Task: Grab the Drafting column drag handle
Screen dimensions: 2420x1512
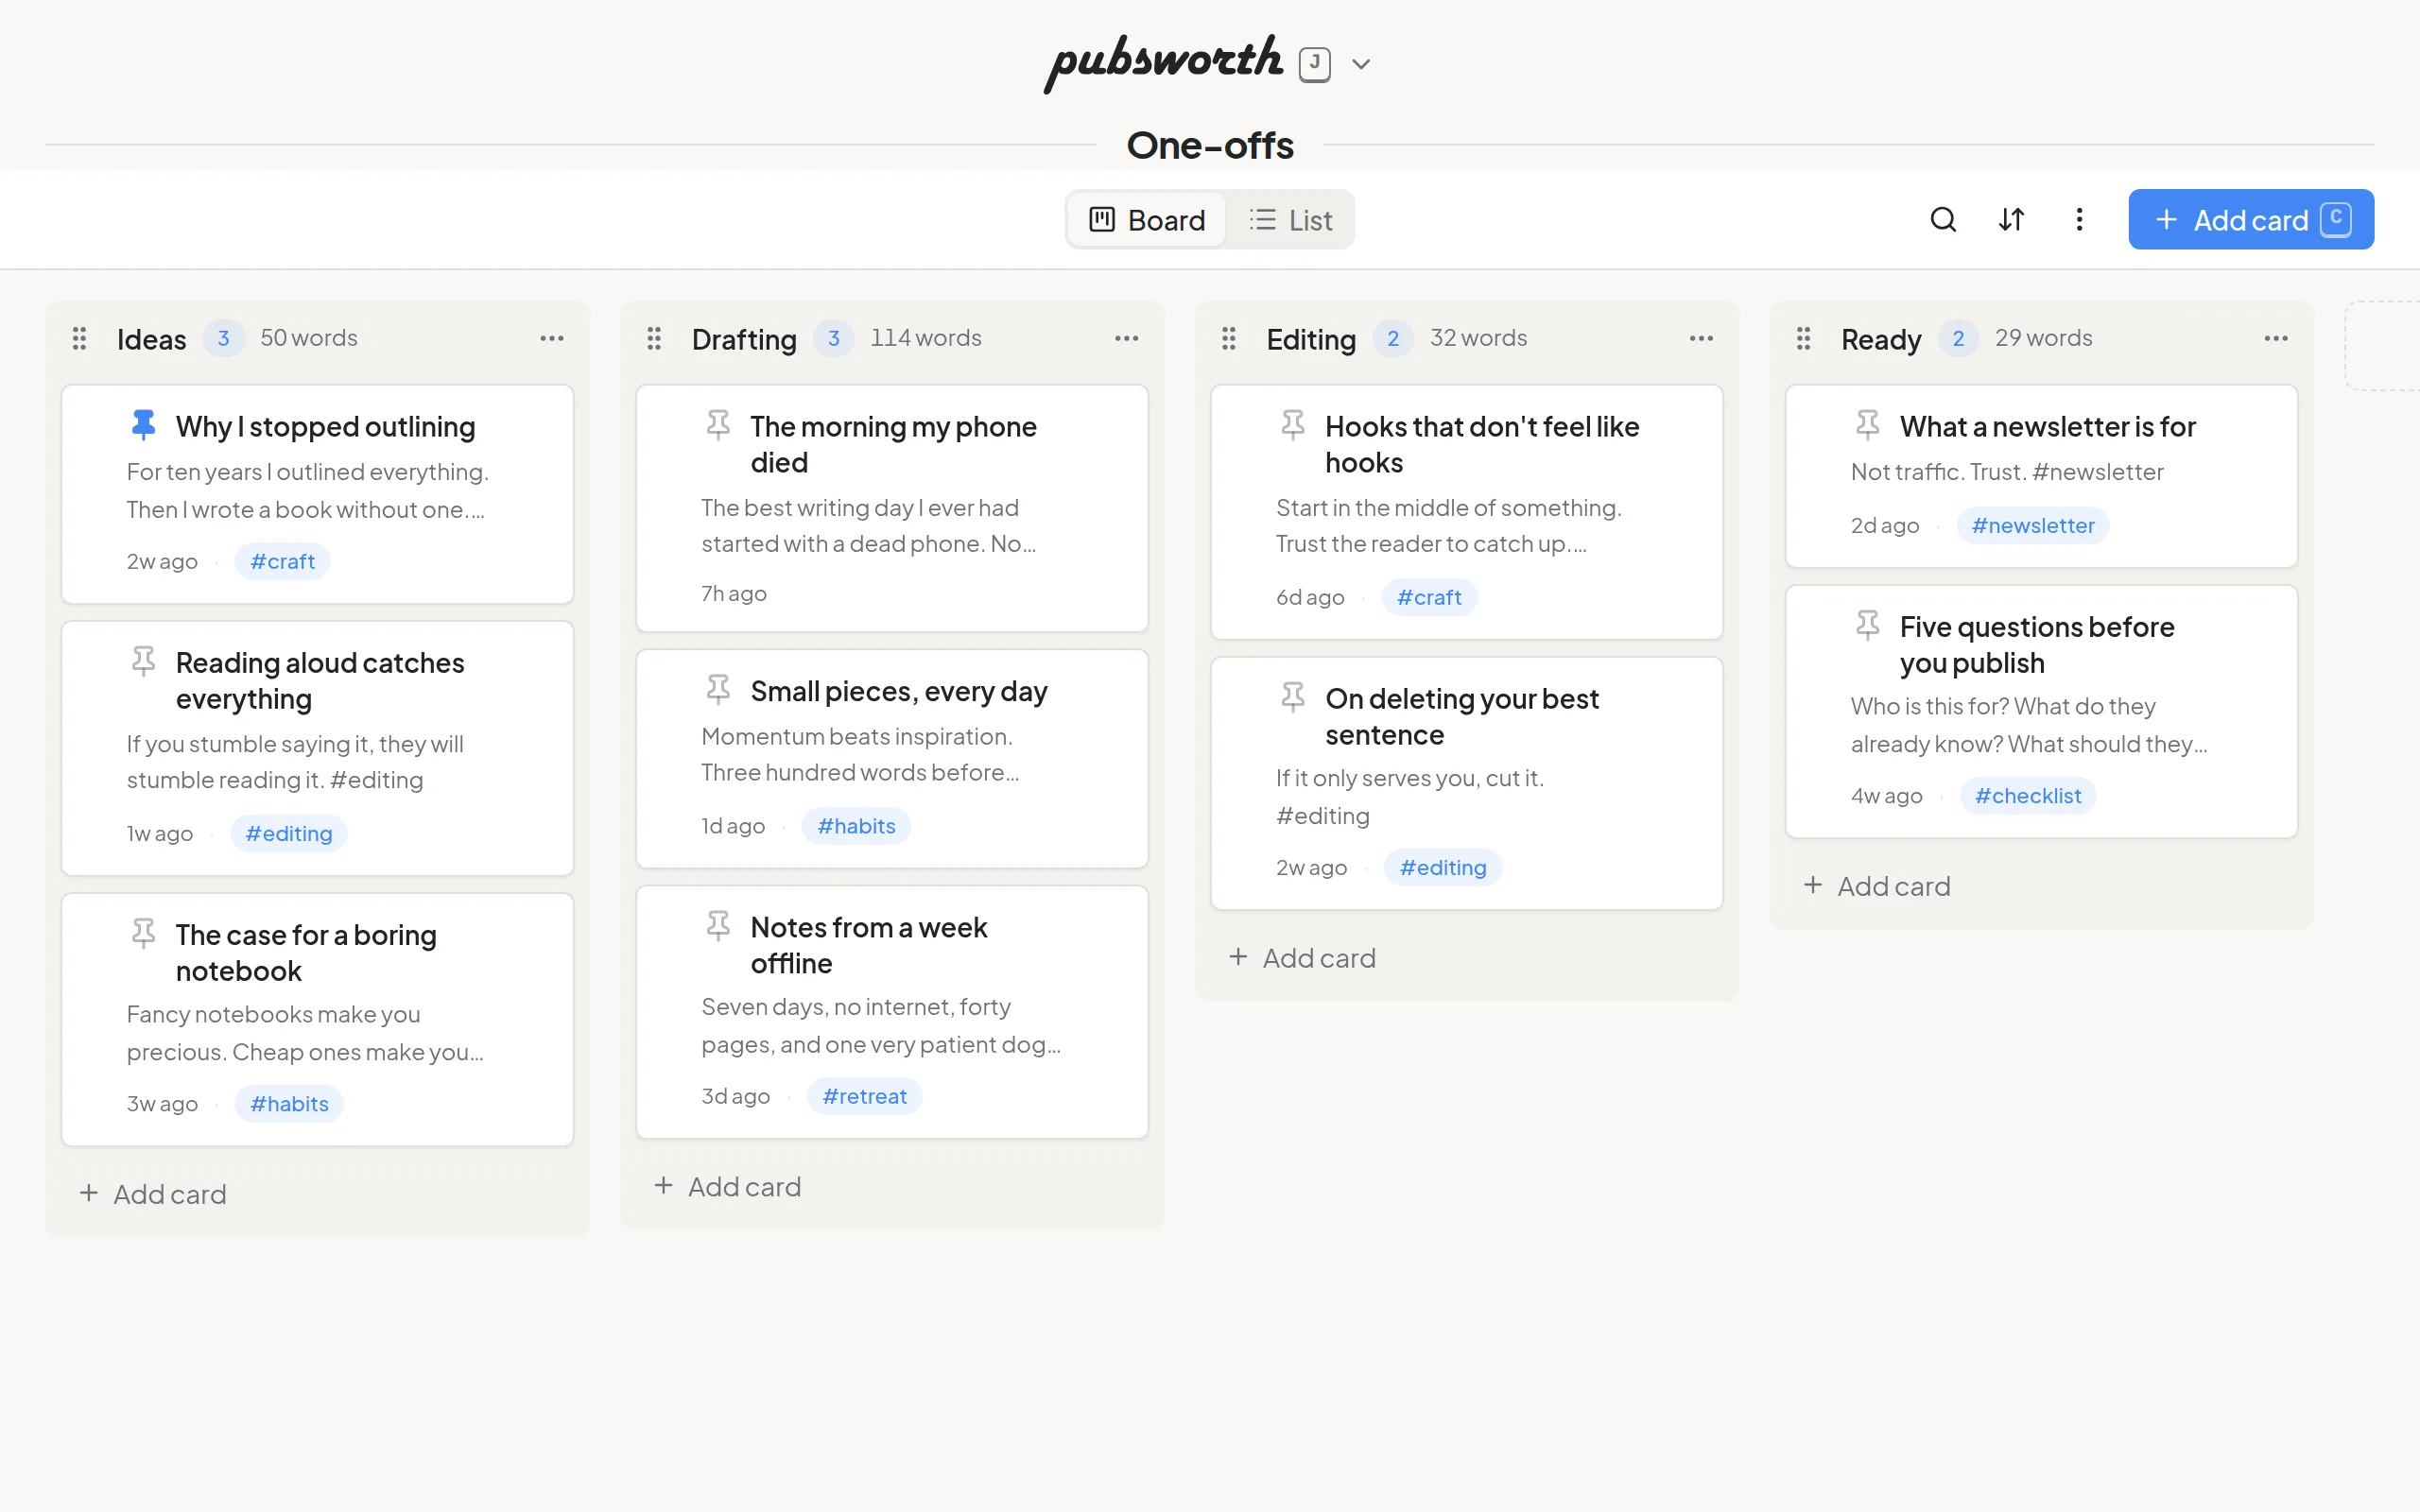Action: pyautogui.click(x=654, y=339)
